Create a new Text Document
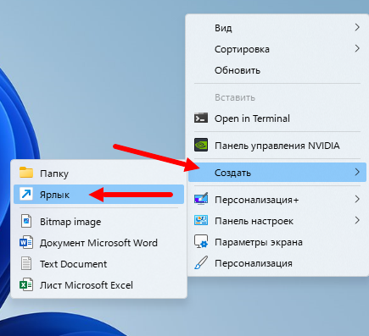The height and width of the screenshot is (336, 369). (x=98, y=264)
